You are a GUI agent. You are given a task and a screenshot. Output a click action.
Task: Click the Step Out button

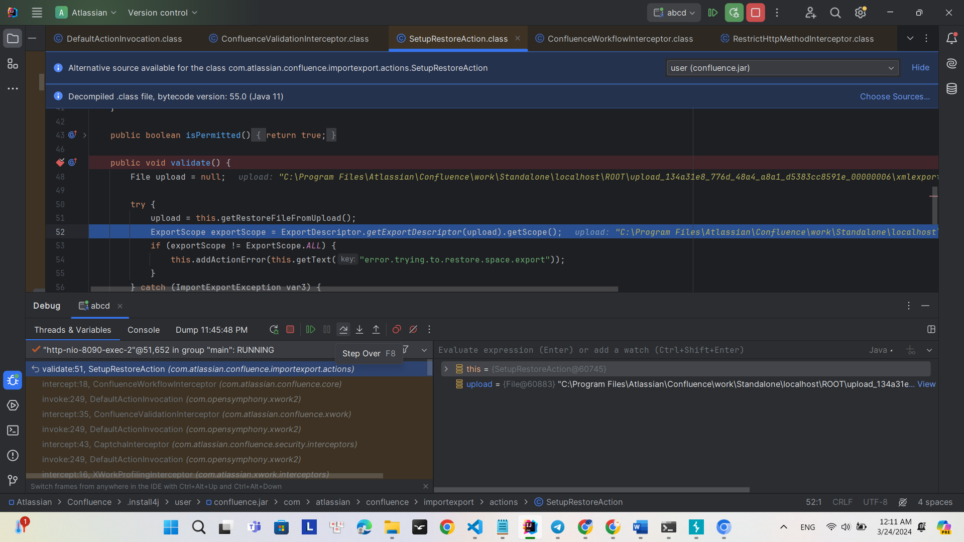pyautogui.click(x=376, y=330)
